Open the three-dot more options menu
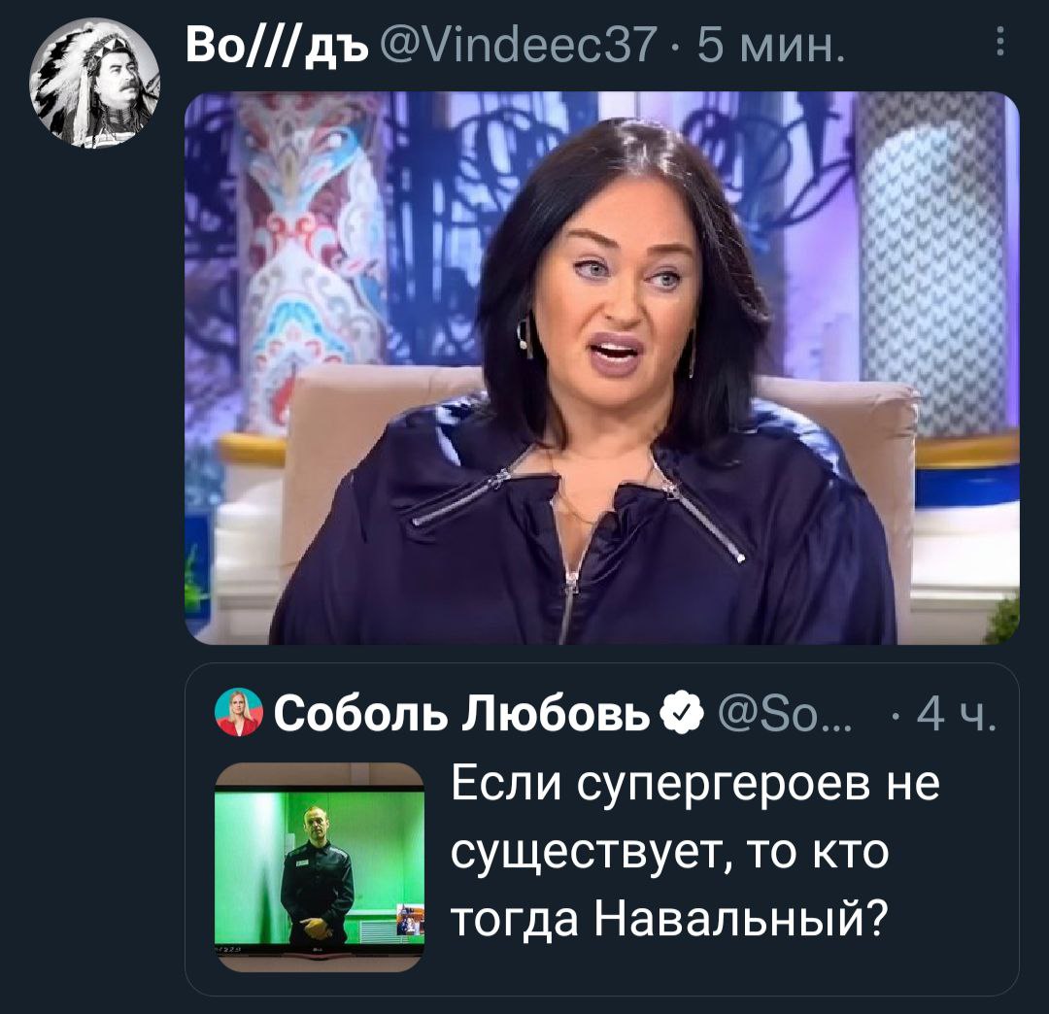1049x1014 pixels. [x=999, y=42]
